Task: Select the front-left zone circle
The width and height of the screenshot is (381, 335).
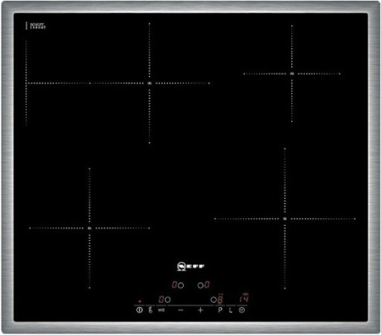Action: click(168, 299)
